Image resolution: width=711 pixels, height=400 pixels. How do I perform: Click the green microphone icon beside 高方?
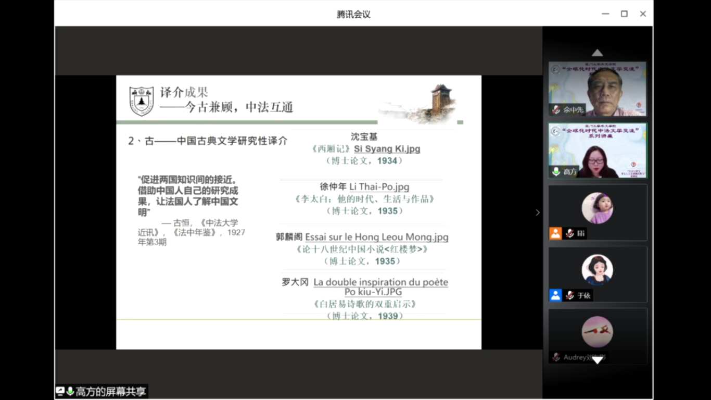pyautogui.click(x=556, y=171)
